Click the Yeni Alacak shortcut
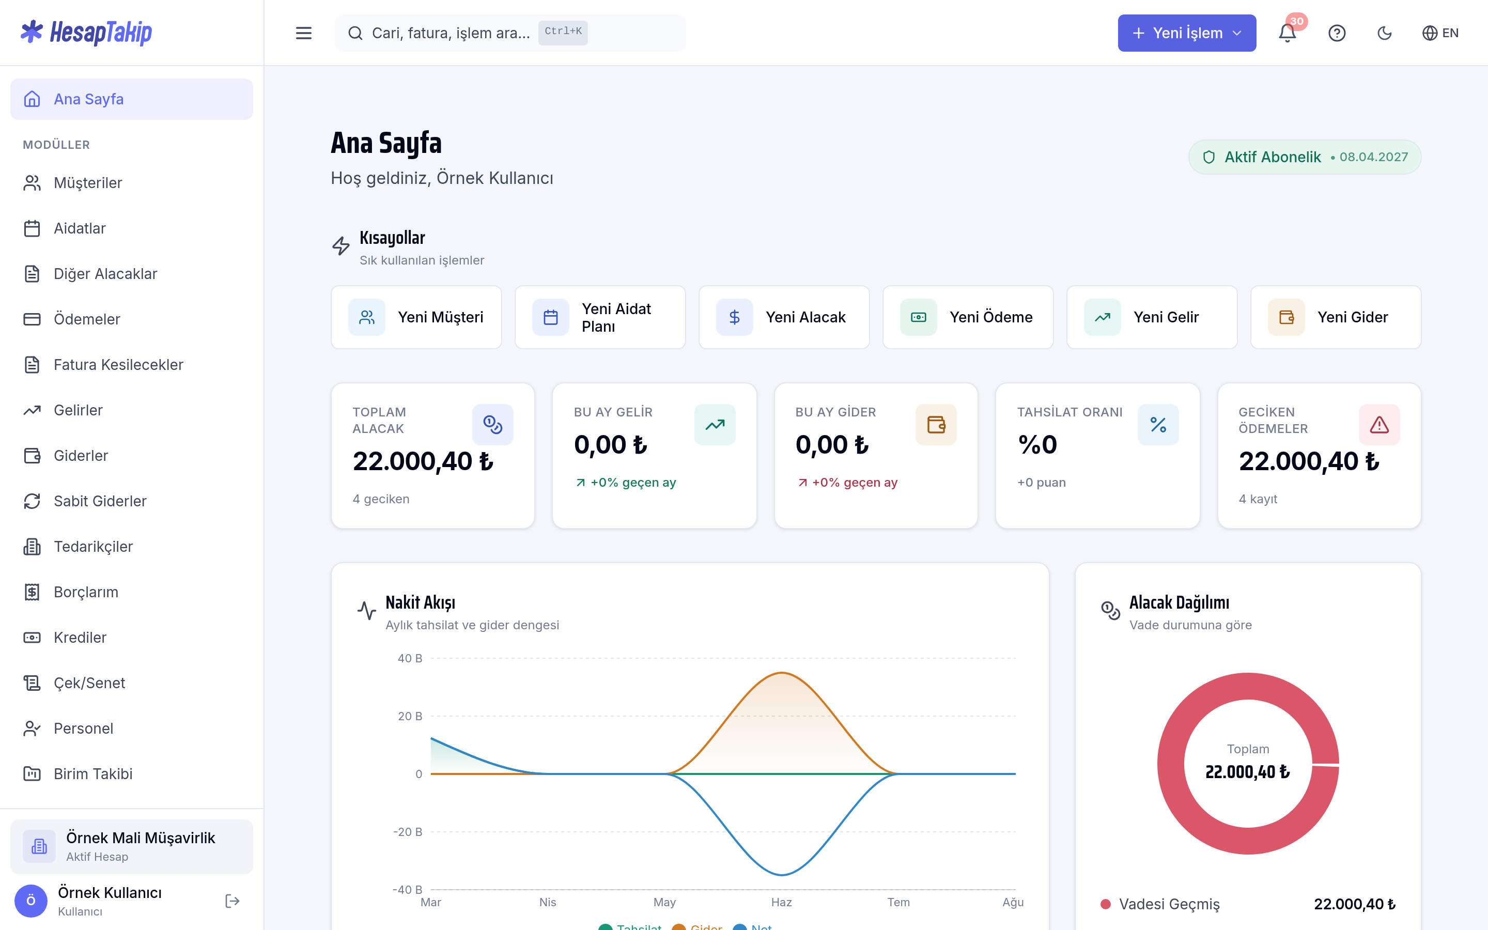 pyautogui.click(x=784, y=317)
